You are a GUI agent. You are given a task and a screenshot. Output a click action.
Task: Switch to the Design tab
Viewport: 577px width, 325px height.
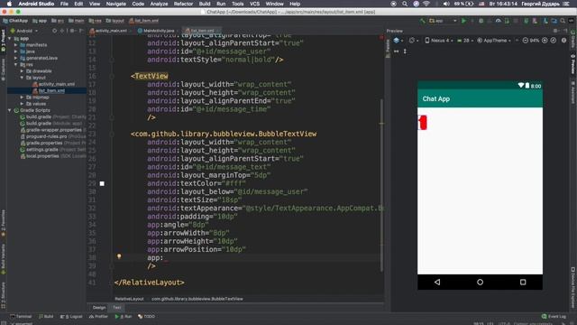[99, 308]
